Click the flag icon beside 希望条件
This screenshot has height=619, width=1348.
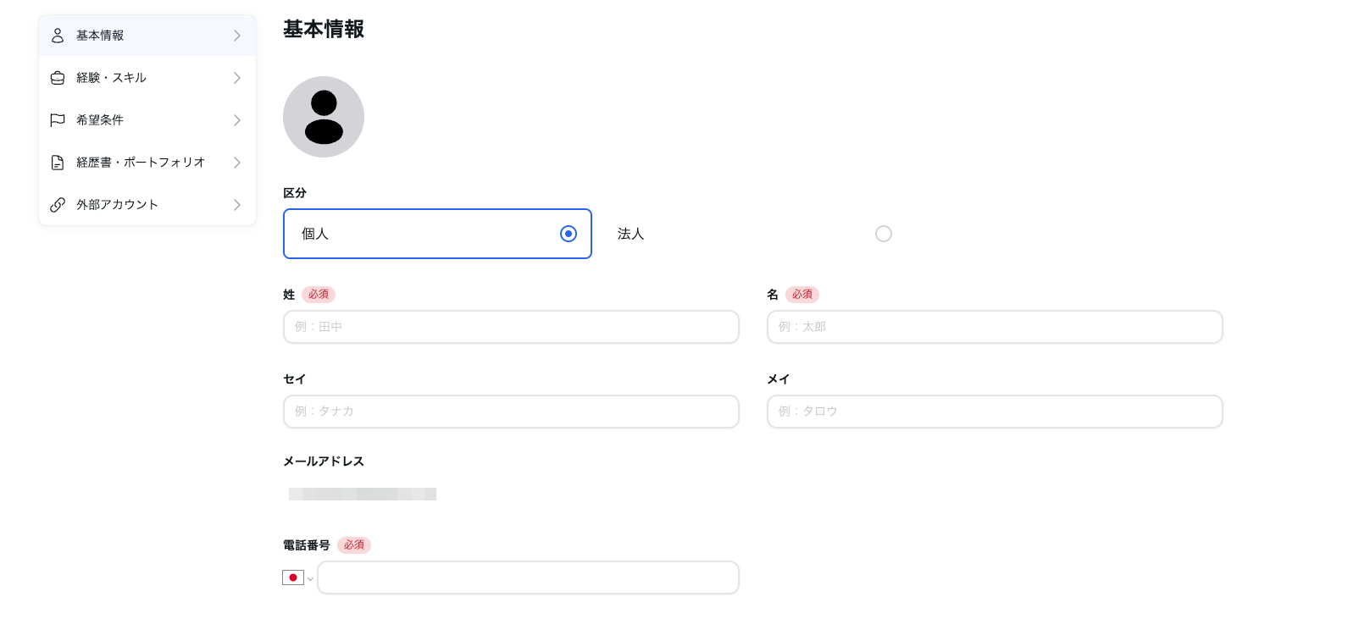point(58,120)
